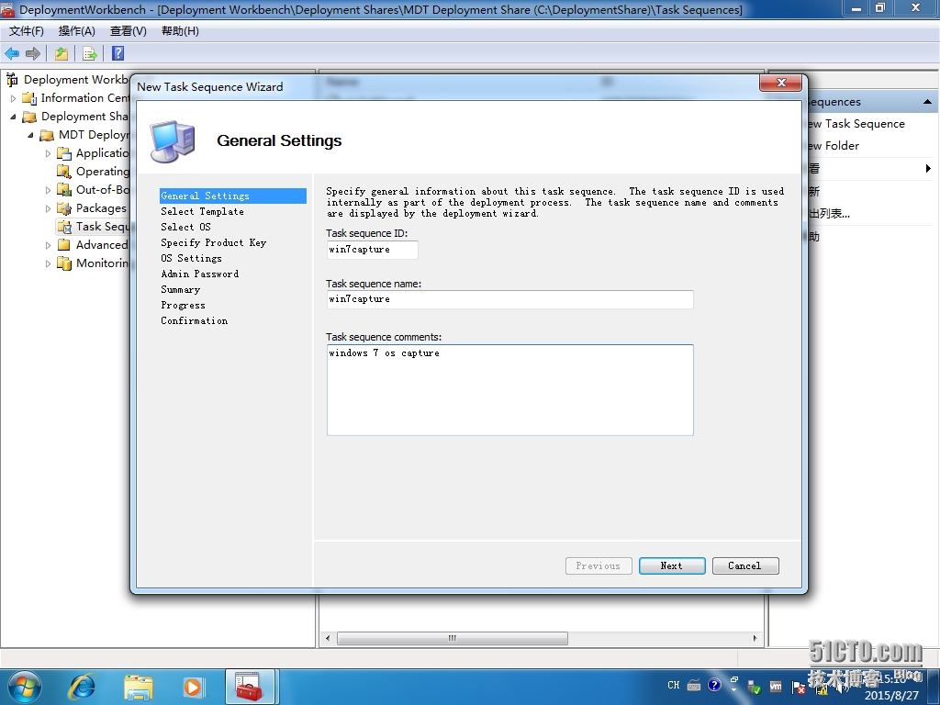Screen dimensions: 940x705
Task: Click the Summary wizard step
Action: coord(181,289)
